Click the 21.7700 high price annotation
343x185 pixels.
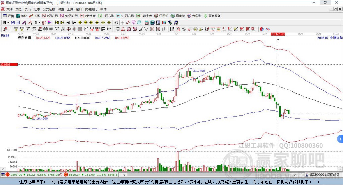point(199,71)
